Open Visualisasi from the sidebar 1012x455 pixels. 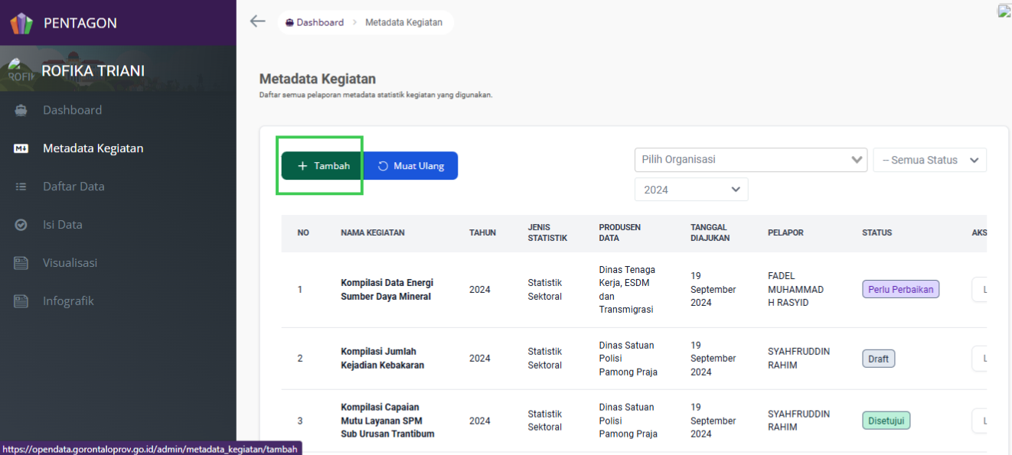[70, 263]
